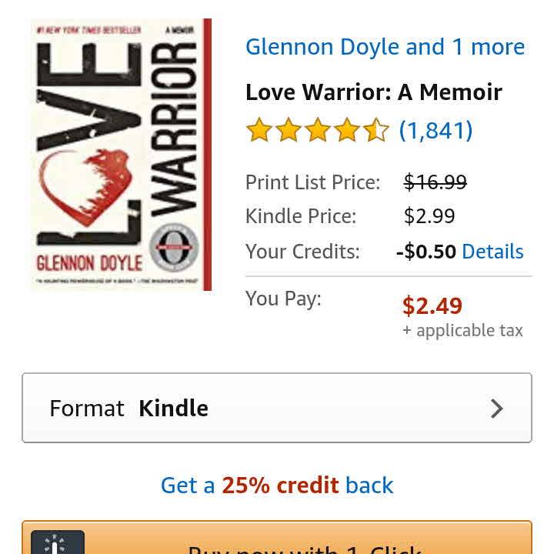Tap Get a 25% credit back

277,485
